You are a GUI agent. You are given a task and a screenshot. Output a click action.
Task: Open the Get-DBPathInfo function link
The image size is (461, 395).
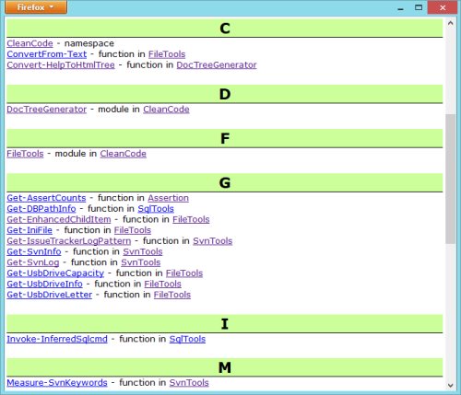(41, 209)
